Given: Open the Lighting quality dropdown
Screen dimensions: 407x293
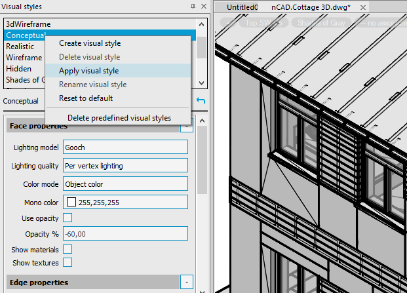Looking at the screenshot, I should tap(126, 166).
